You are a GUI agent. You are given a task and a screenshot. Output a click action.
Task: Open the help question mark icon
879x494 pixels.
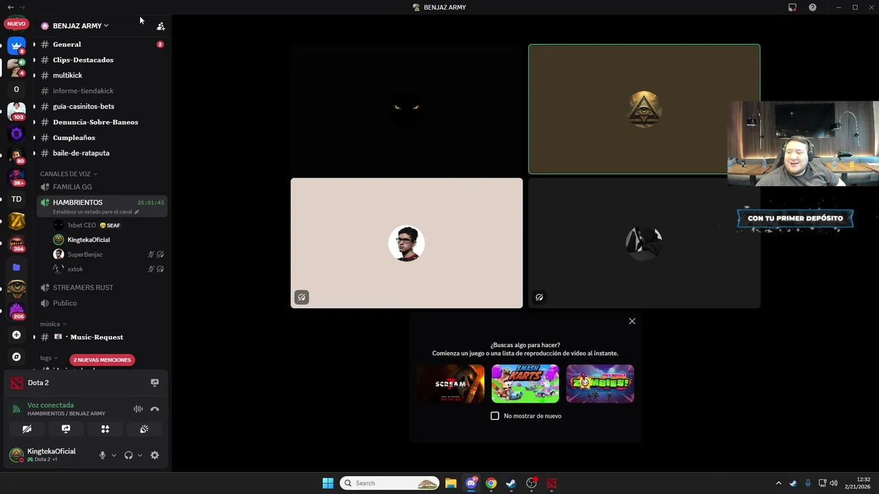tap(812, 8)
